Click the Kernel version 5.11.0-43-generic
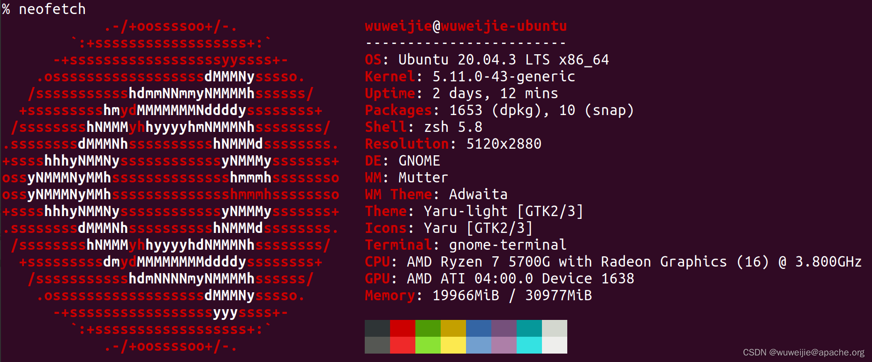The image size is (872, 362). (504, 77)
